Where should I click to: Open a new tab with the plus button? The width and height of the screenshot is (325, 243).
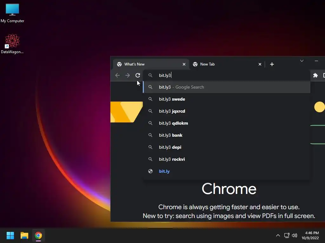(x=272, y=64)
